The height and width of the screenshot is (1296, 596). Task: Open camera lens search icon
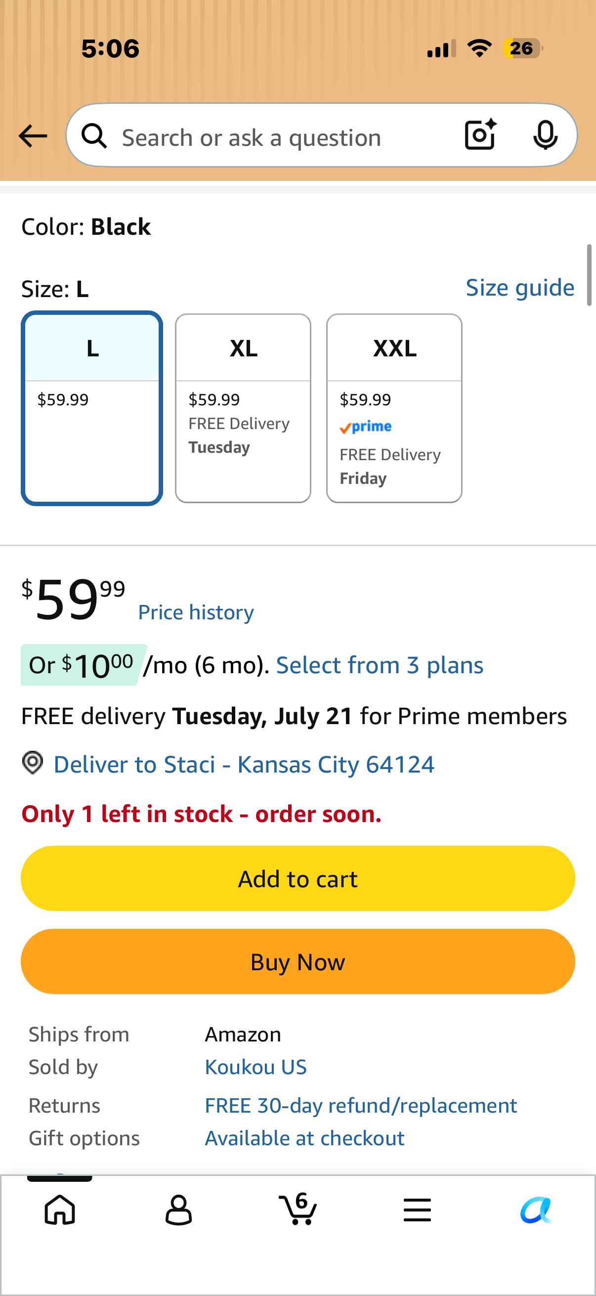tap(480, 135)
